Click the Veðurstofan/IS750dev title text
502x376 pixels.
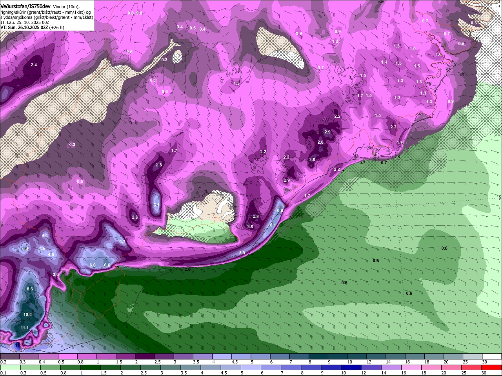pyautogui.click(x=25, y=6)
